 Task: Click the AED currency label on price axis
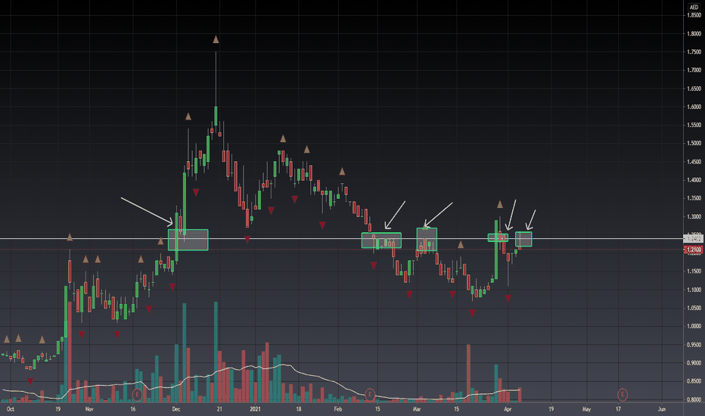pyautogui.click(x=694, y=8)
